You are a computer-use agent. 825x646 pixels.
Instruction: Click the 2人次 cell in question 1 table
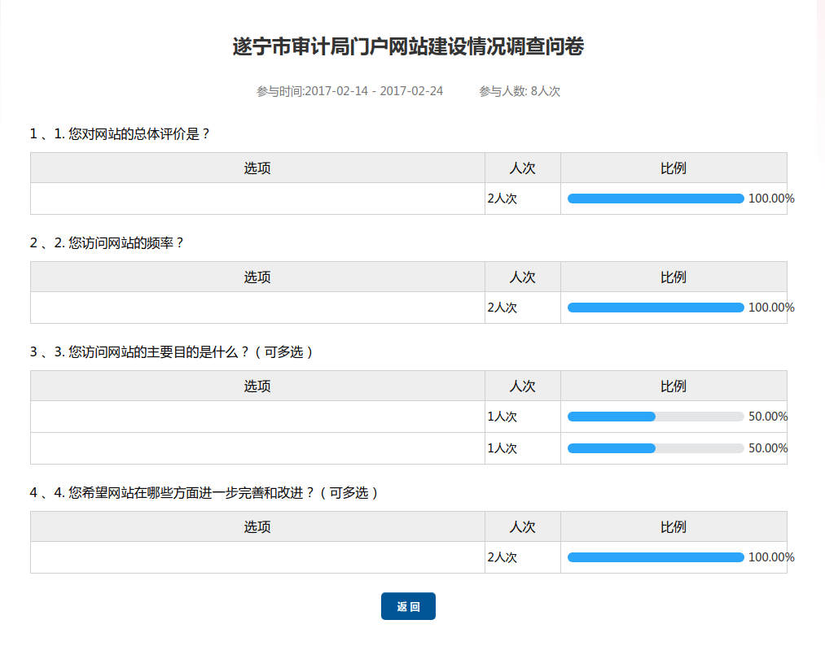[502, 199]
